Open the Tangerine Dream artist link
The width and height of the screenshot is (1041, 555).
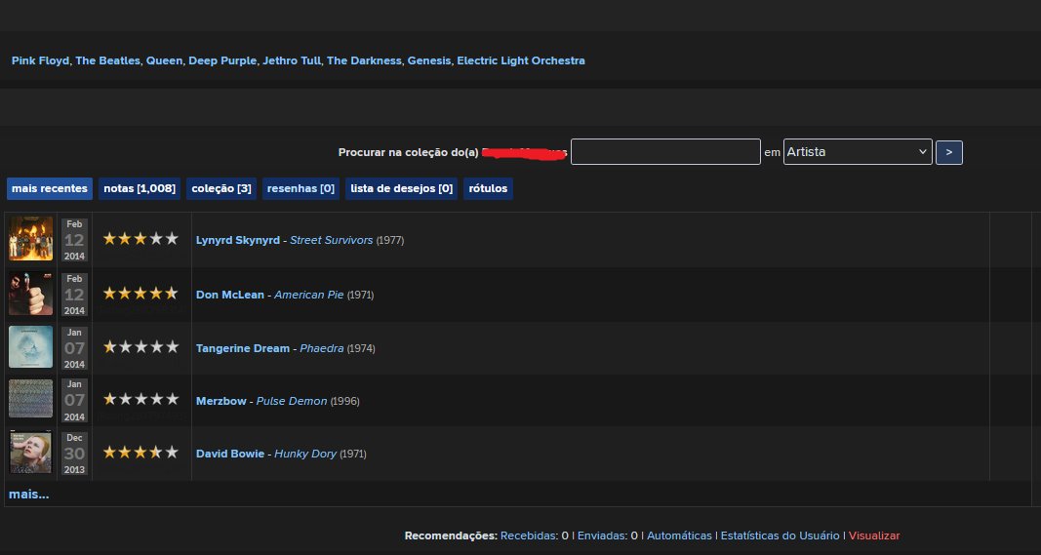point(242,348)
